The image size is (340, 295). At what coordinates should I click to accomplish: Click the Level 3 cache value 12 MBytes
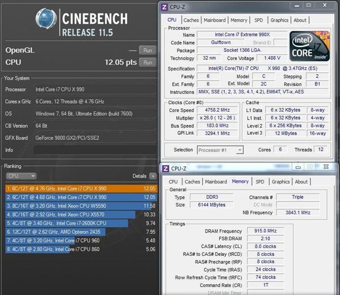coord(286,133)
